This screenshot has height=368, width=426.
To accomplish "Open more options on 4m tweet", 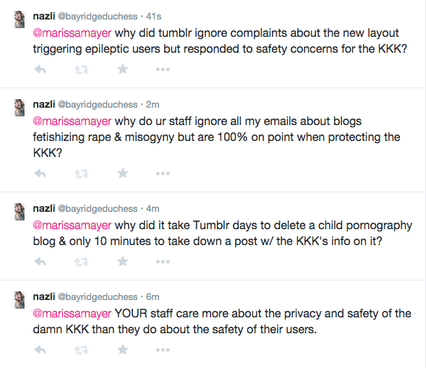I will (x=163, y=262).
